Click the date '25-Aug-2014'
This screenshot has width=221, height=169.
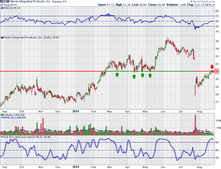pyautogui.click(x=8, y=5)
